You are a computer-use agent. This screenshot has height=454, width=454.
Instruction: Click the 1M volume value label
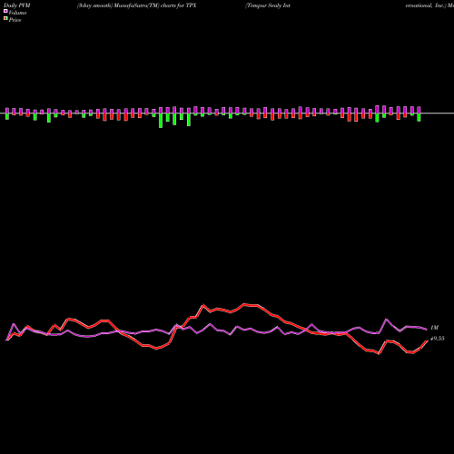tap(434, 328)
